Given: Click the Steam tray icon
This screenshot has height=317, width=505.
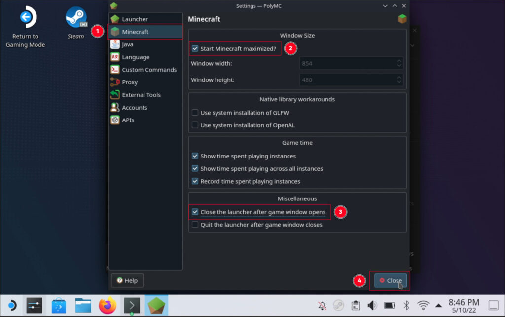Looking at the screenshot, I should [338, 305].
